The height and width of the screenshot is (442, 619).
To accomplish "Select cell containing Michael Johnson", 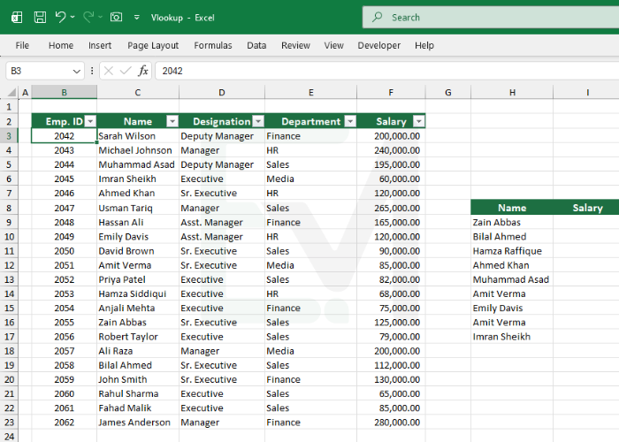I will pyautogui.click(x=138, y=150).
